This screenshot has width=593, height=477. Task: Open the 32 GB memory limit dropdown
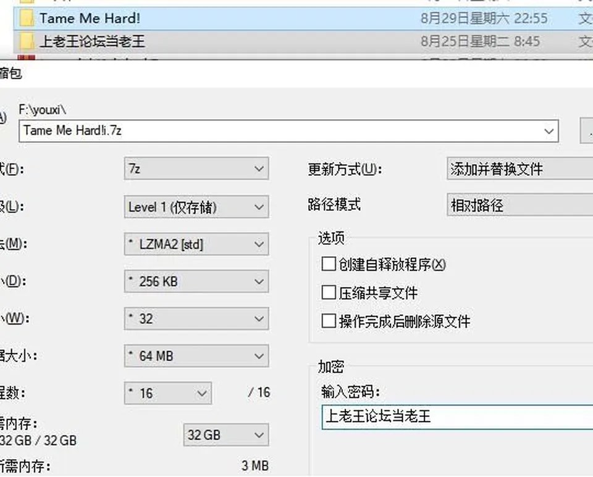(x=226, y=434)
